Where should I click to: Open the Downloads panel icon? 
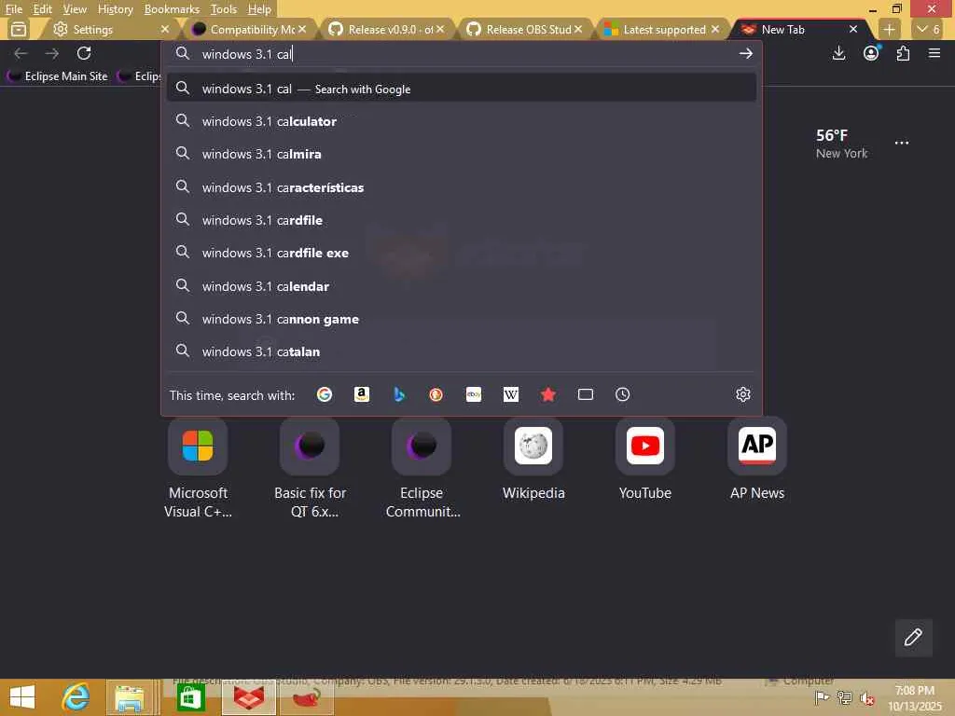tap(838, 53)
